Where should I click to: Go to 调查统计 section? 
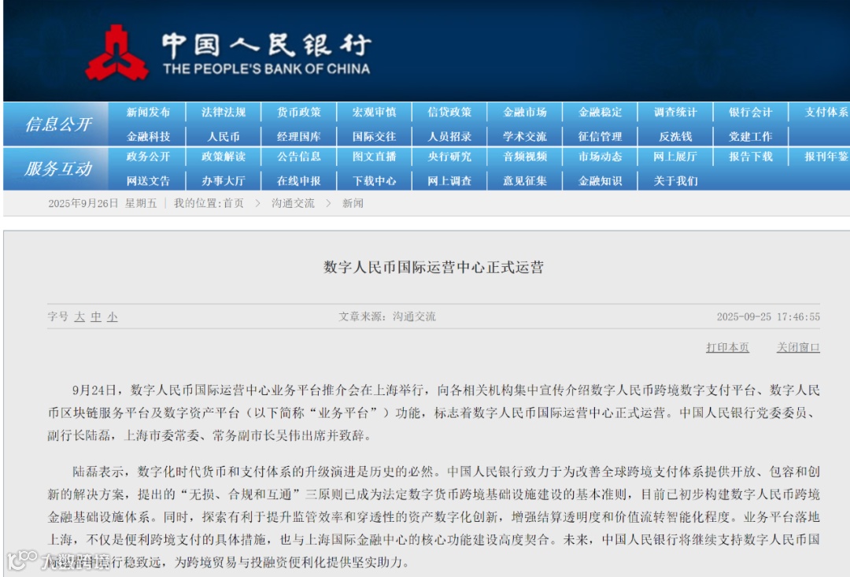(x=675, y=113)
